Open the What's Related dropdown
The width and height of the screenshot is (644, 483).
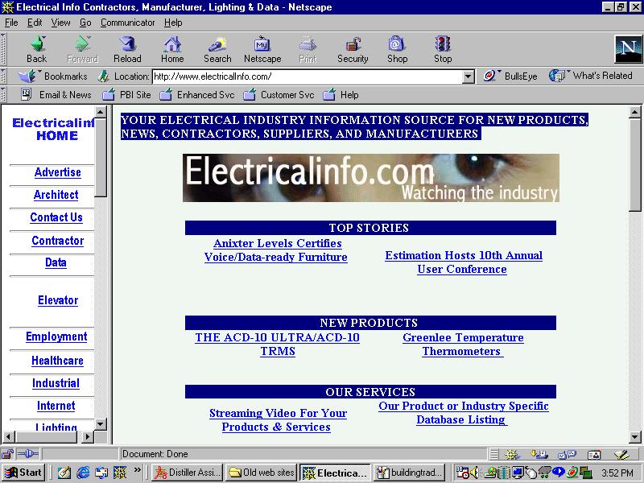tap(591, 76)
